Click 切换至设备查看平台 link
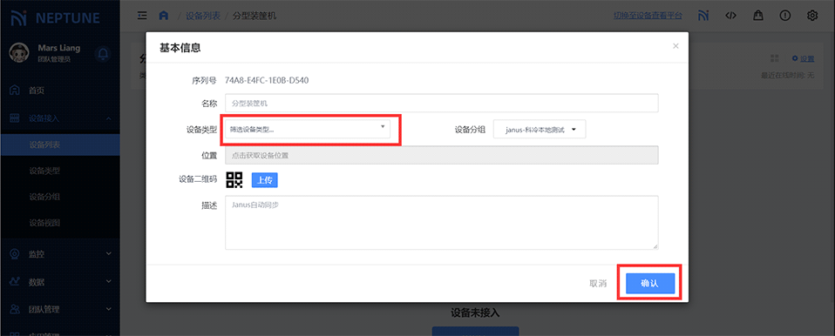Image resolution: width=835 pixels, height=336 pixels. 648,16
